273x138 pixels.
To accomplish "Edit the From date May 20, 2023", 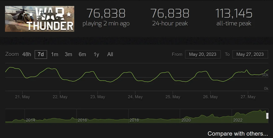I will tap(203, 54).
